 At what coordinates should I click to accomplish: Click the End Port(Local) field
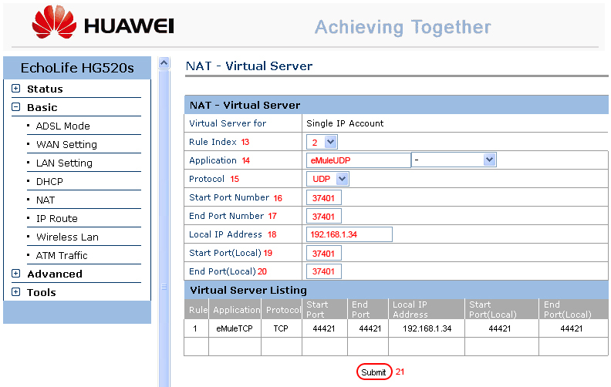pyautogui.click(x=324, y=271)
